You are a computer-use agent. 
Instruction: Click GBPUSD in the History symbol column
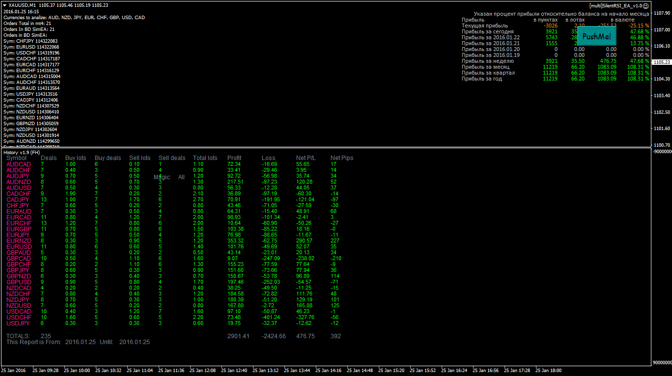coord(19,282)
